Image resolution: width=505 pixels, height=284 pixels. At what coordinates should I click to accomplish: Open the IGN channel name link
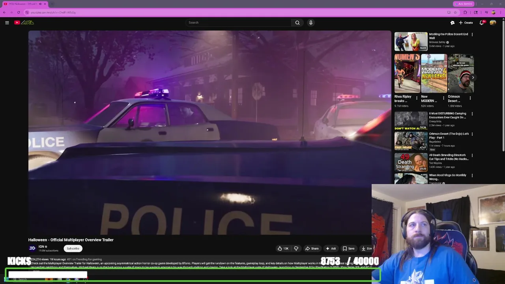[41, 247]
